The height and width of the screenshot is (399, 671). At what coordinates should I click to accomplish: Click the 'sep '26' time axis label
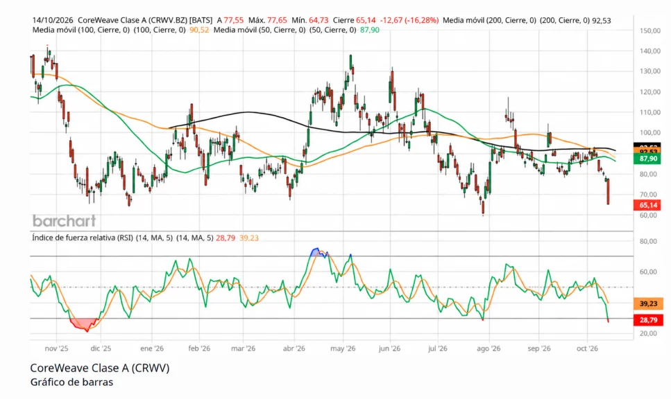coord(539,348)
